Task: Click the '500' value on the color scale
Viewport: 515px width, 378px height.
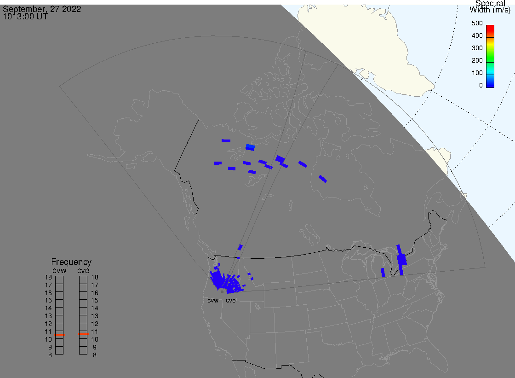Action: pos(477,23)
